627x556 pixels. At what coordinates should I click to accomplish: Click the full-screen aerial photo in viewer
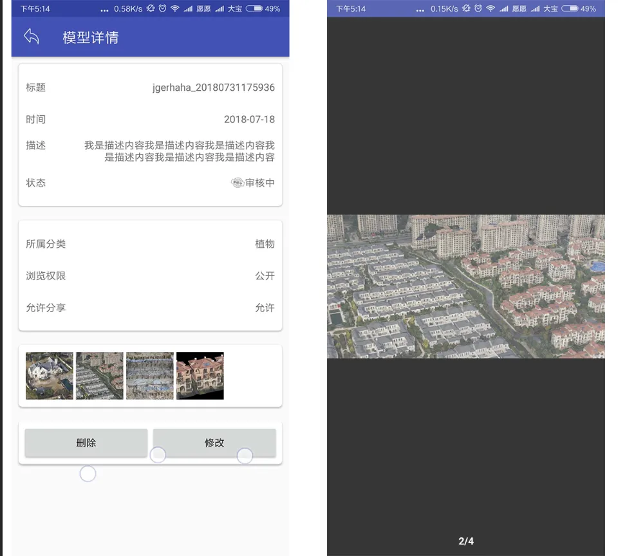pyautogui.click(x=466, y=286)
